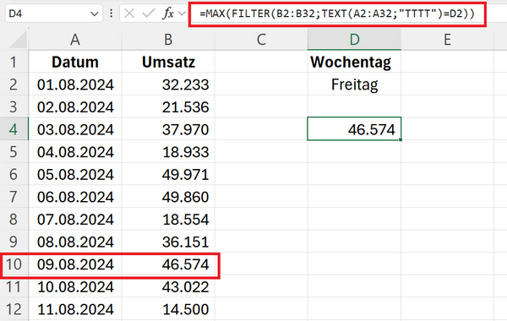Select column E header
Viewport: 507px width, 321px height.
[x=447, y=40]
